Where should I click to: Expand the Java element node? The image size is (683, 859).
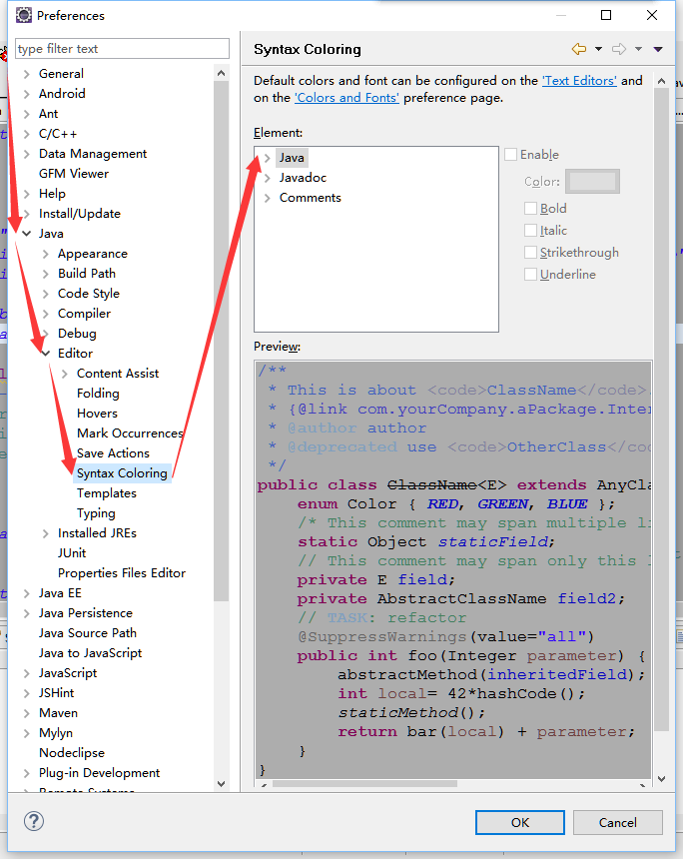coord(267,158)
